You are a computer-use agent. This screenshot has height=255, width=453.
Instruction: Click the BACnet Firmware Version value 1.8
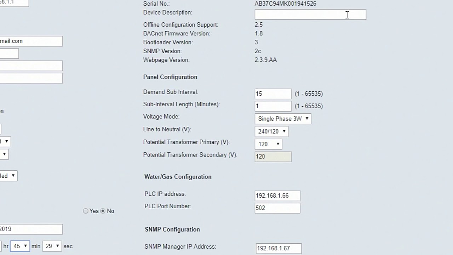click(259, 34)
